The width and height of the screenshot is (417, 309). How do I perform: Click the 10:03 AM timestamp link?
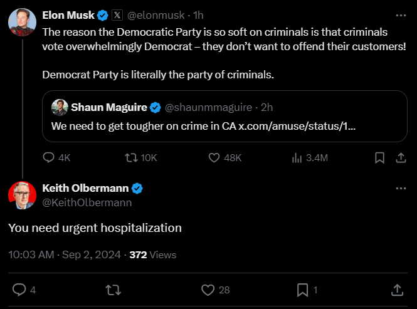tap(31, 254)
